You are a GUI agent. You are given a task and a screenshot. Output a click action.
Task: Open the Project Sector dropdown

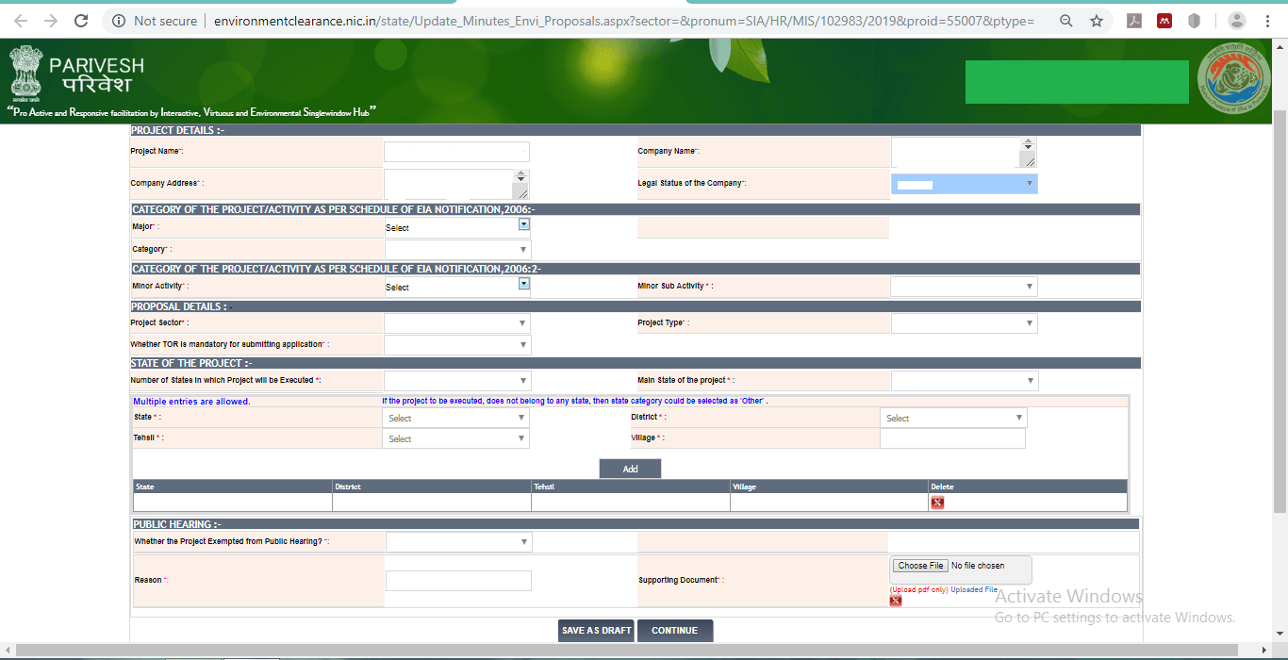(x=524, y=322)
